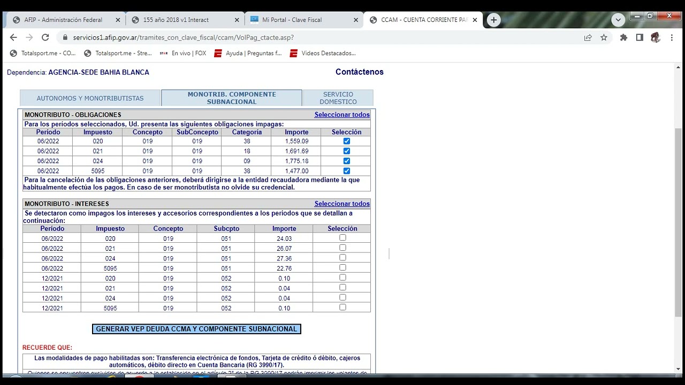Uncheck obligation 06/2022 impuesto 020 importe 1,559.09

pyautogui.click(x=347, y=141)
